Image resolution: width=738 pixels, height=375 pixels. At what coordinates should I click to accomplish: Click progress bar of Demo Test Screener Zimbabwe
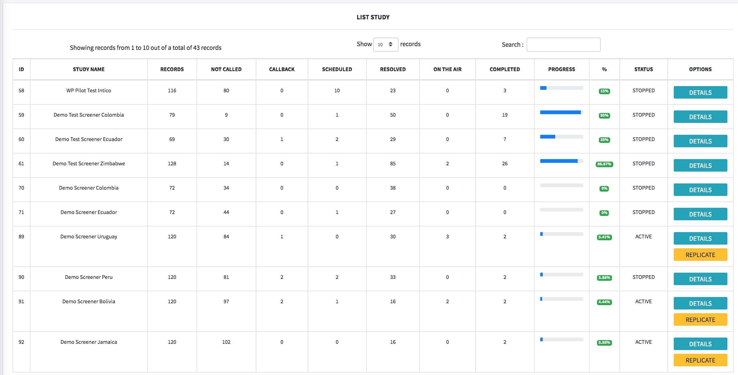(x=561, y=161)
